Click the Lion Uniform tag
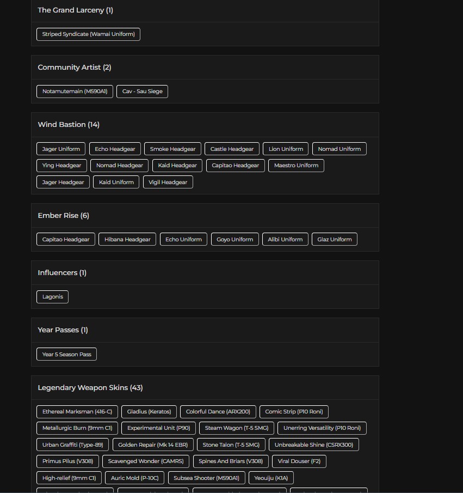This screenshot has width=463, height=493. coord(286,149)
